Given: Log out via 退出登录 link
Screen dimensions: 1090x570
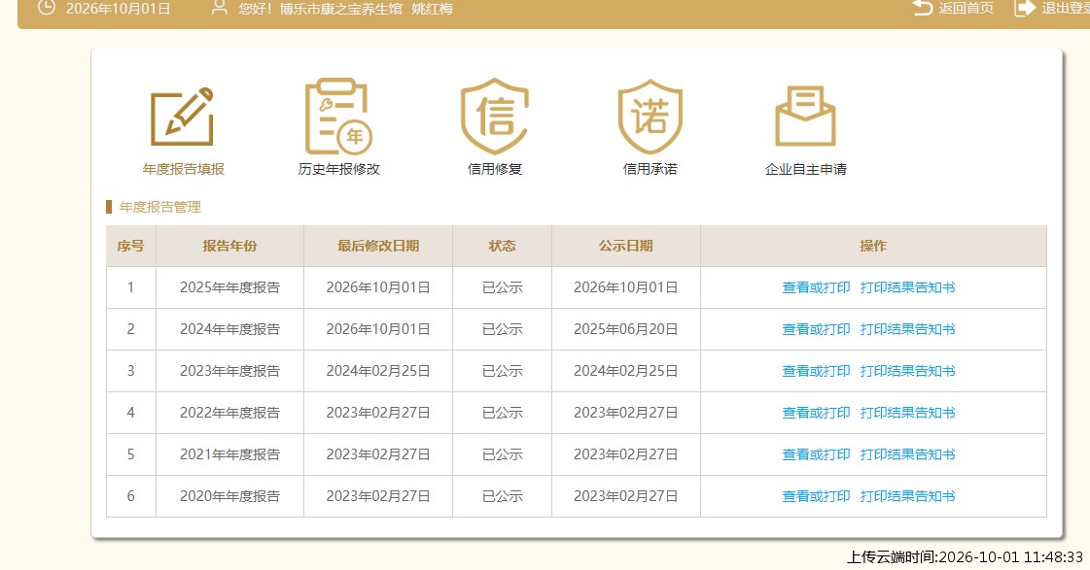Looking at the screenshot, I should pos(1066,9).
